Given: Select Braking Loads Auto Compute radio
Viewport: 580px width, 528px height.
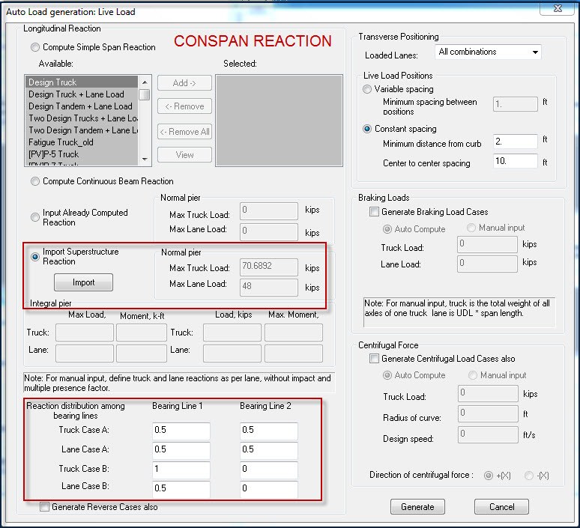Looking at the screenshot, I should pyautogui.click(x=387, y=229).
